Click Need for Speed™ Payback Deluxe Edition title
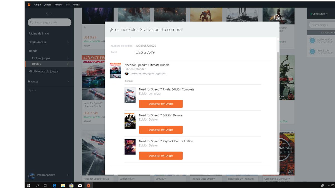Viewport: 335px width, 188px height. [x=166, y=141]
